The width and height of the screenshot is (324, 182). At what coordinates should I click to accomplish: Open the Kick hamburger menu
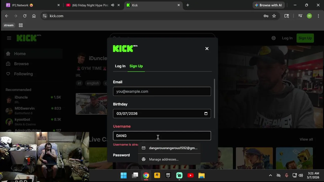tap(9, 38)
